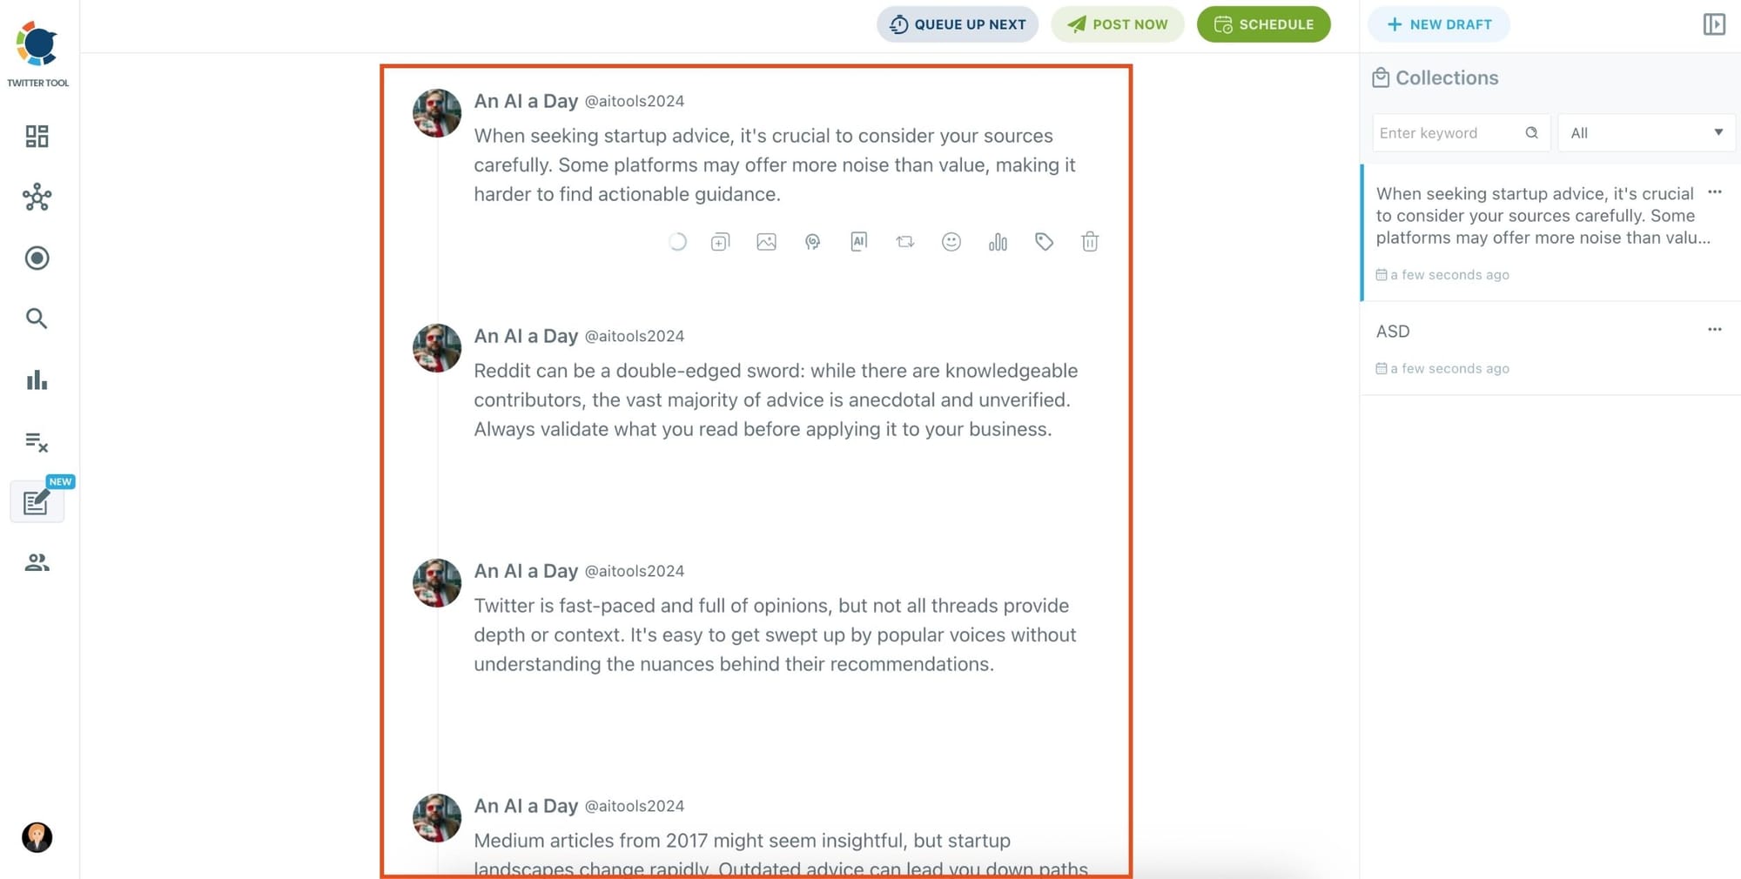Delete the first tweet with trash icon
The image size is (1741, 879).
1090,242
